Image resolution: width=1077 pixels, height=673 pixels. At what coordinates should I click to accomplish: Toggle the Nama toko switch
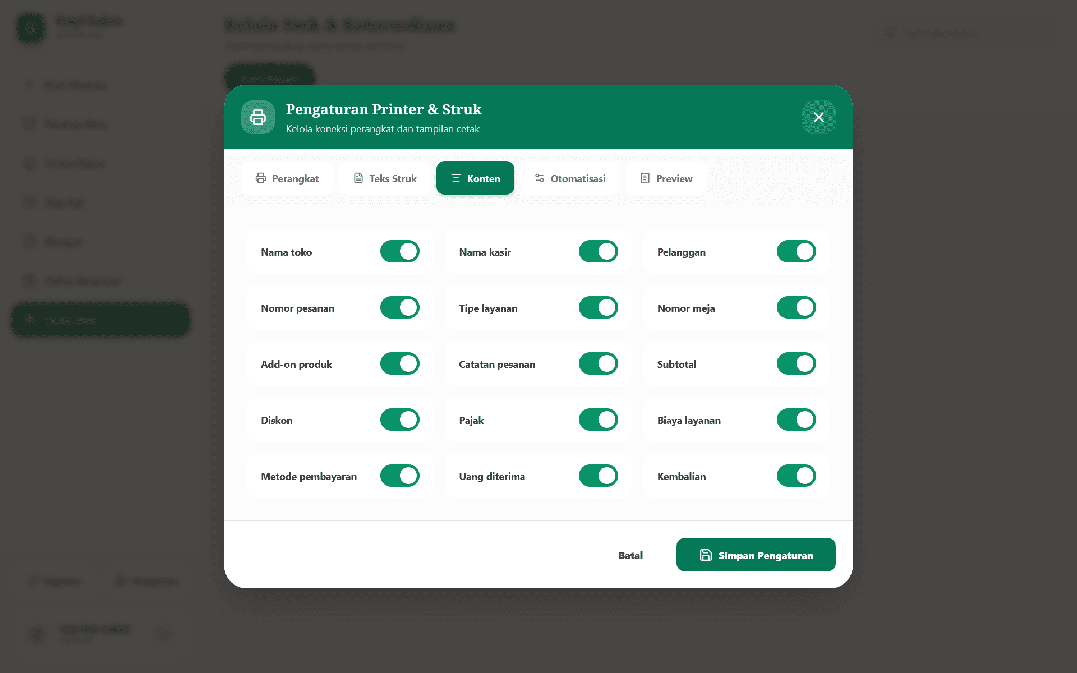point(400,252)
